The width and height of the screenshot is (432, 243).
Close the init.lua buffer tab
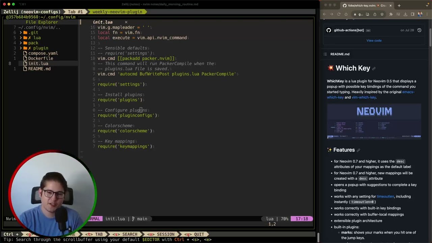[126, 22]
